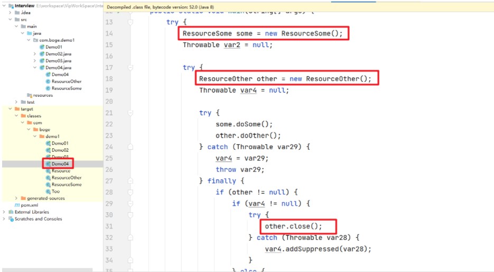
Task: Click the boge folder icon
Action: tap(35, 129)
